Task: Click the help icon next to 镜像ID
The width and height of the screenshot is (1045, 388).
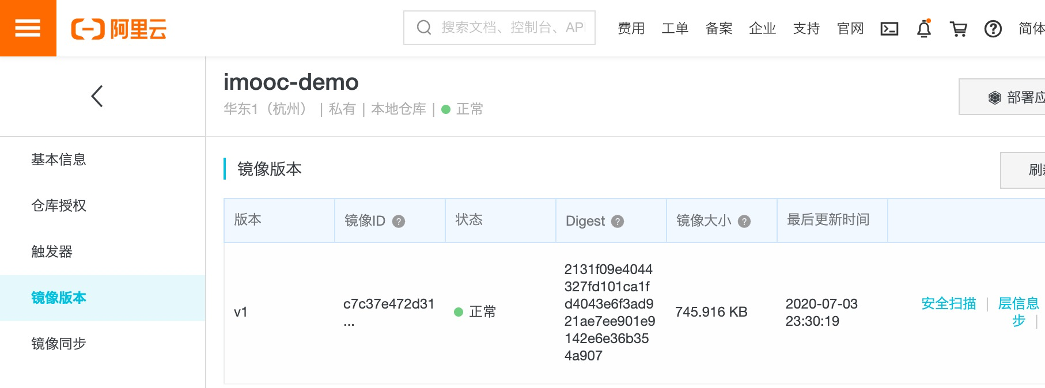Action: (399, 221)
